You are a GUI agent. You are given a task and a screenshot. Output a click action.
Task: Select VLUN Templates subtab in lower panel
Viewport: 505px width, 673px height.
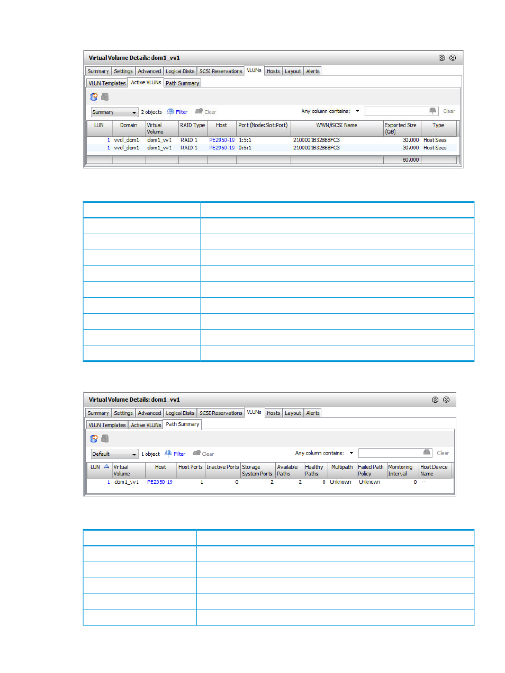[107, 425]
